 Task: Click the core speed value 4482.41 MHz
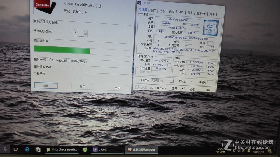click(161, 61)
